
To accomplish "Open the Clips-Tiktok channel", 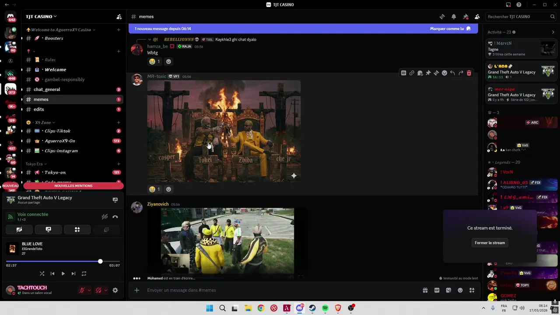I will [73, 131].
